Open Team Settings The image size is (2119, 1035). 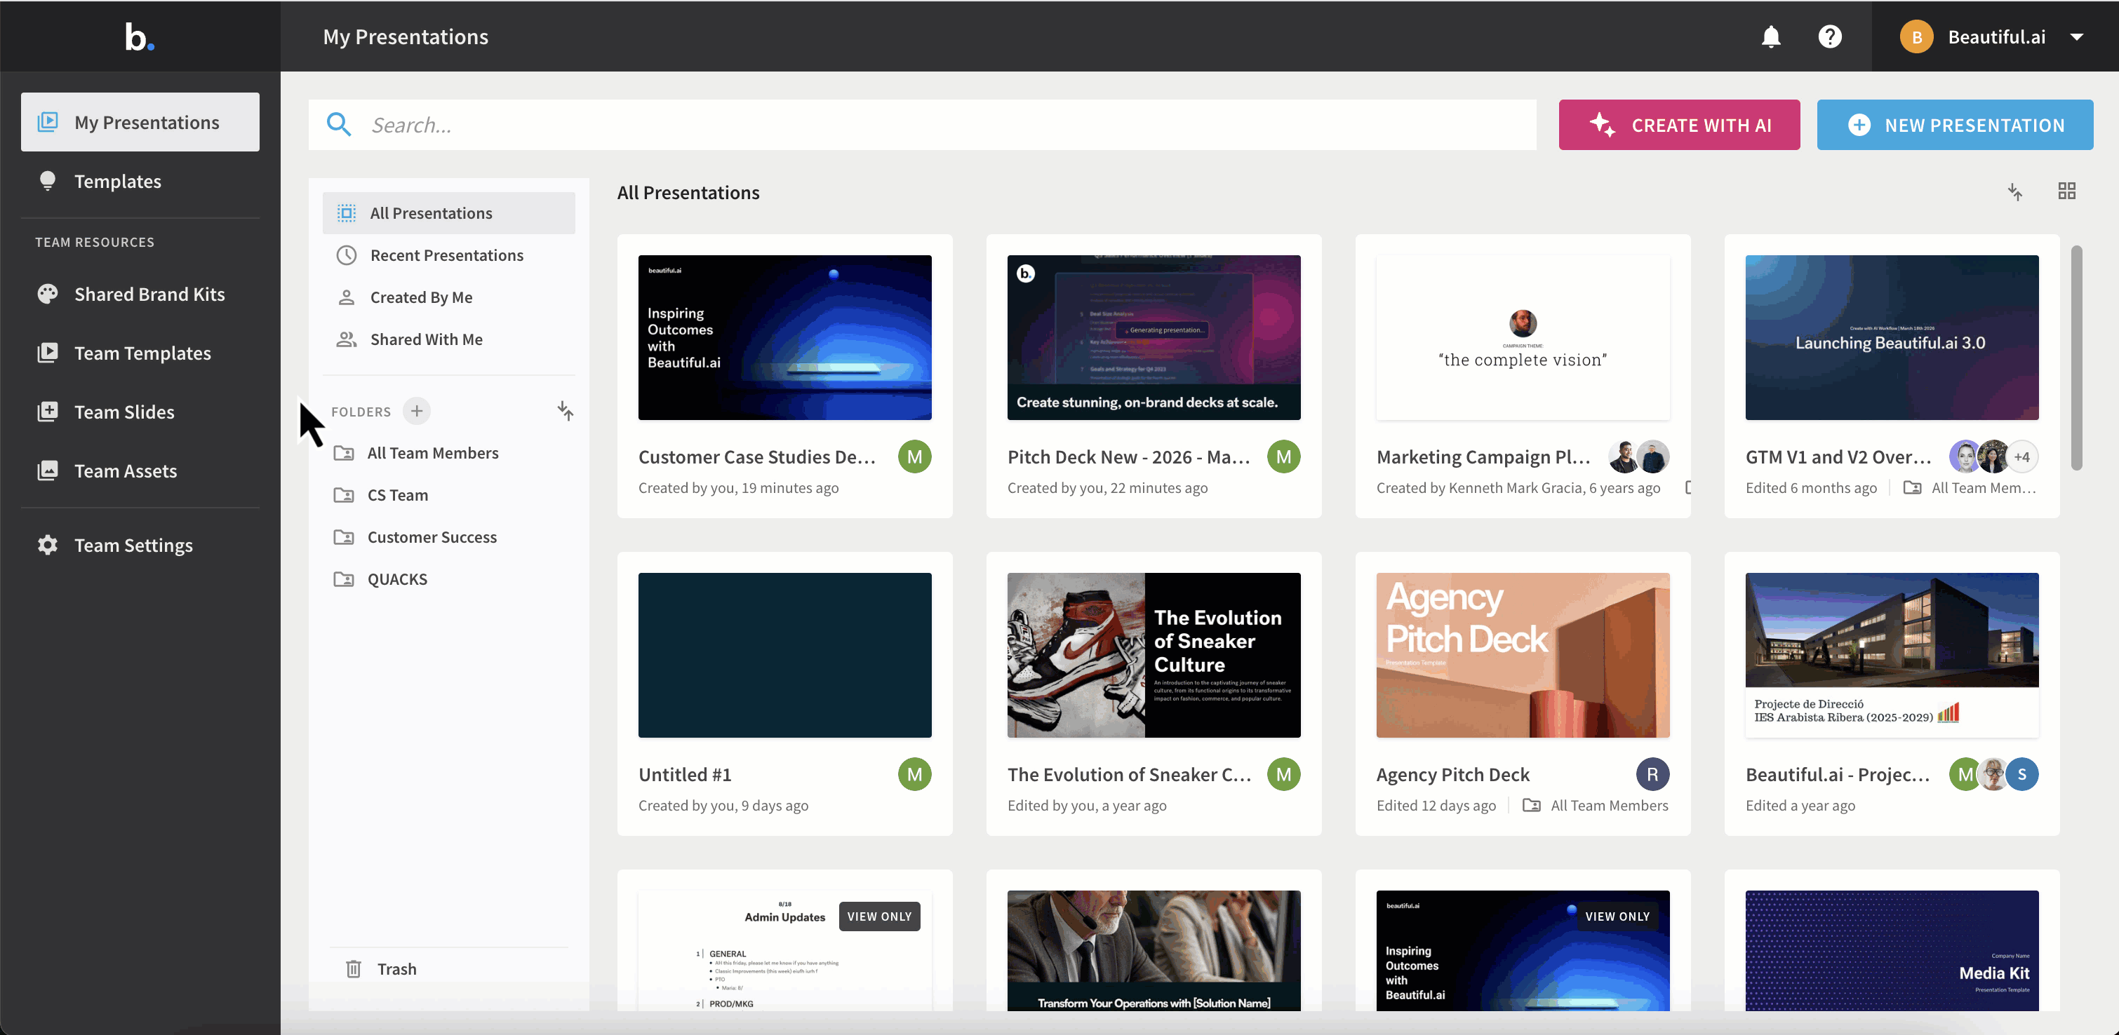coord(140,546)
